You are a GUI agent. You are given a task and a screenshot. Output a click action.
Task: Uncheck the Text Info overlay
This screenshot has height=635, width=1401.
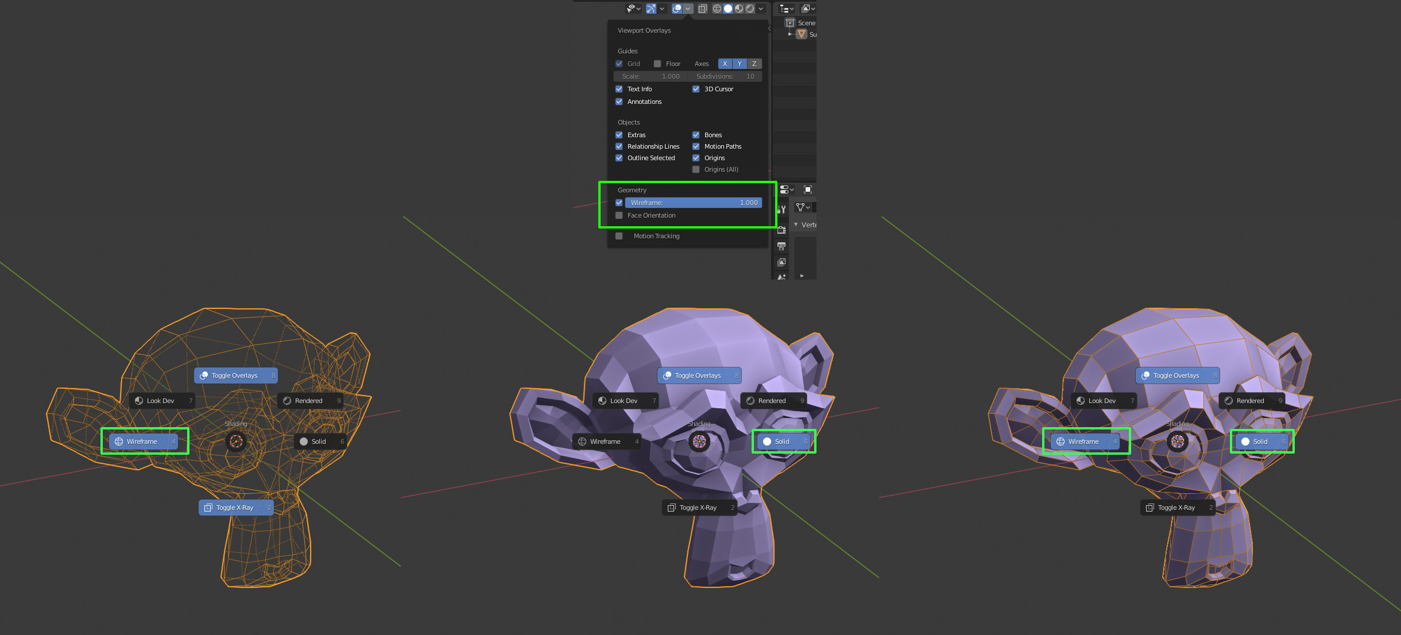coord(619,89)
